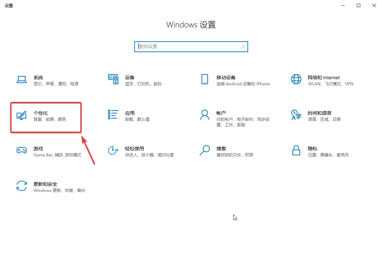Open the 搜索 magnifier icon
This screenshot has height=265, width=382.
tap(205, 150)
